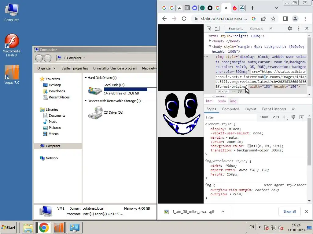View site information lock icon
This screenshot has height=234, width=313.
(196, 19)
